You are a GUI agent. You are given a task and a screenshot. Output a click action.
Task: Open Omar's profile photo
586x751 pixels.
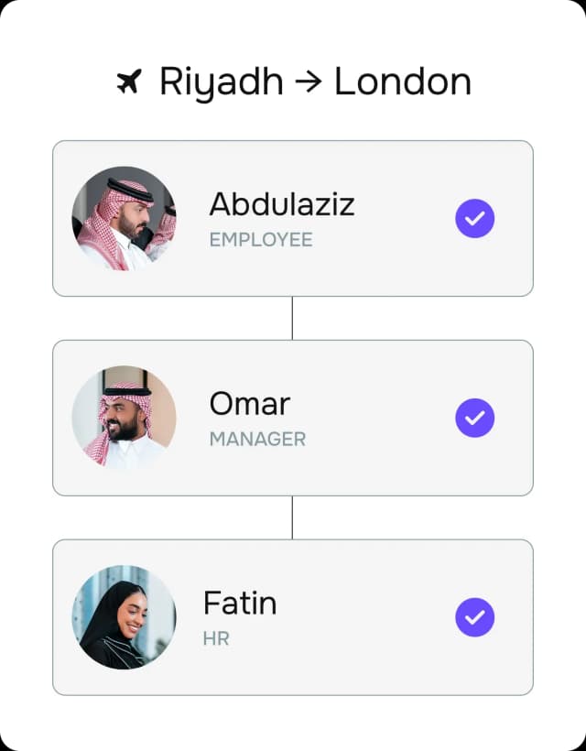coord(124,418)
